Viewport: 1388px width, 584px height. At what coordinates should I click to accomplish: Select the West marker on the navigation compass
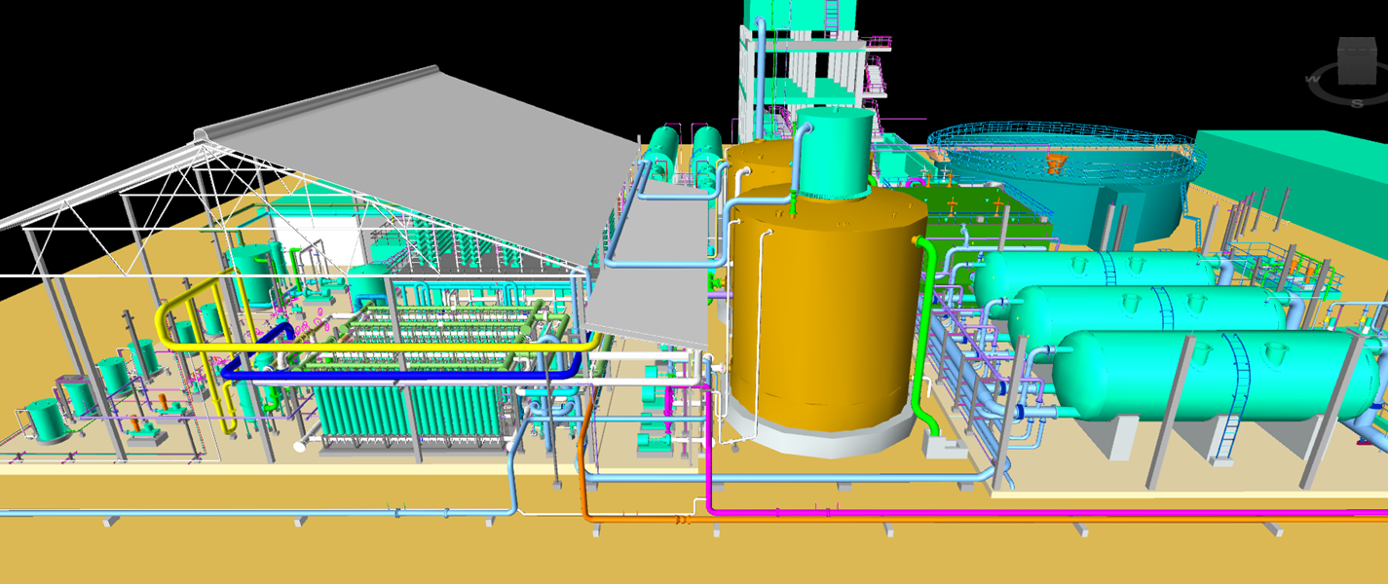[1311, 79]
